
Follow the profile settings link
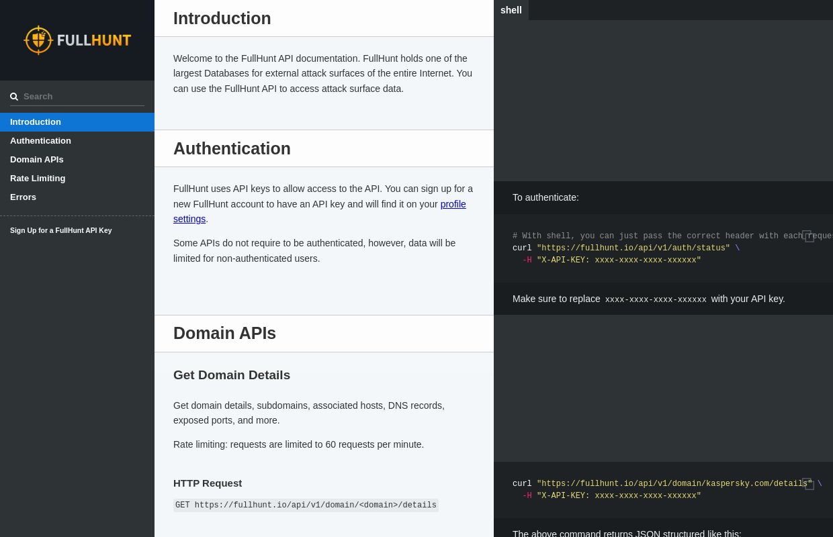(x=320, y=211)
